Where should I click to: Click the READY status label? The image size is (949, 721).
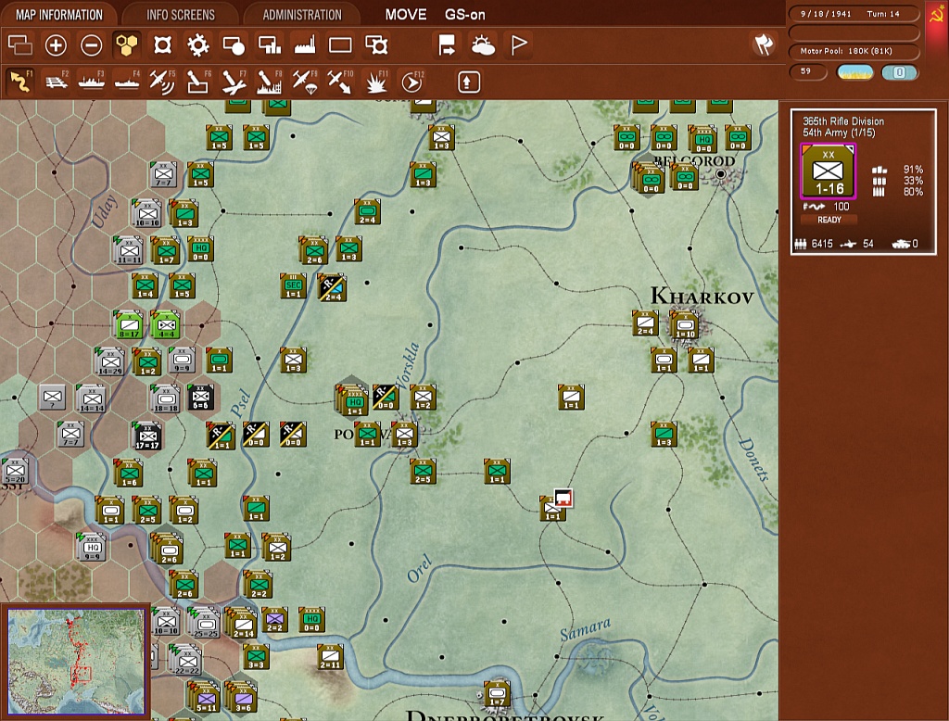click(x=829, y=220)
